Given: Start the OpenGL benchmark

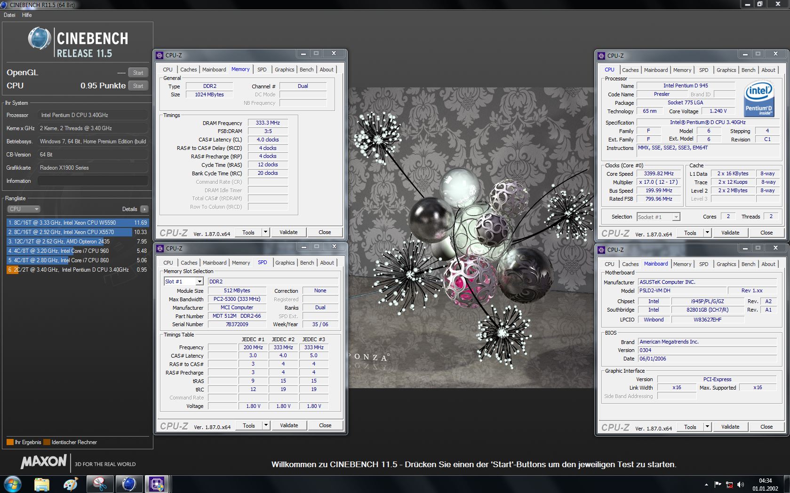Looking at the screenshot, I should pyautogui.click(x=138, y=73).
